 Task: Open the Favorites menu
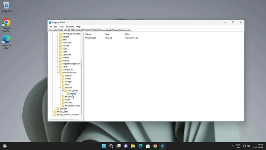click(70, 27)
